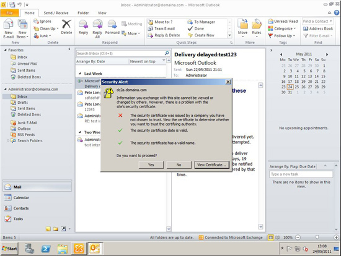Delete the selected message
341x256 pixels.
coord(66,27)
